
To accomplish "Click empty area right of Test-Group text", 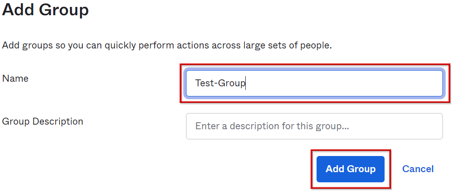I will (347, 84).
